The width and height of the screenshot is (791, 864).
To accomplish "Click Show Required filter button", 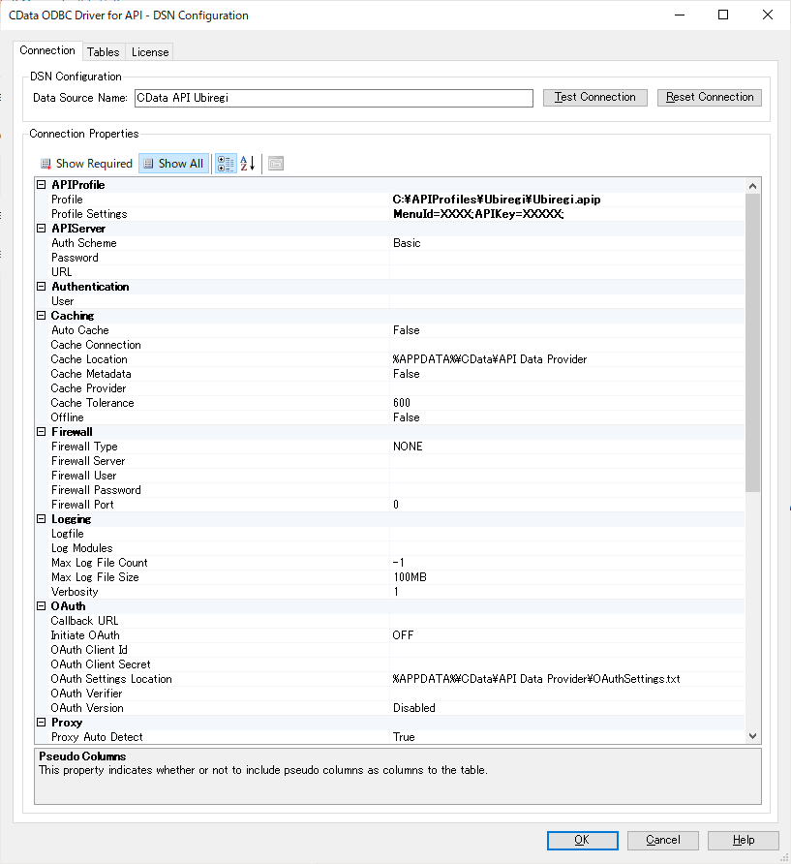I will (x=86, y=164).
